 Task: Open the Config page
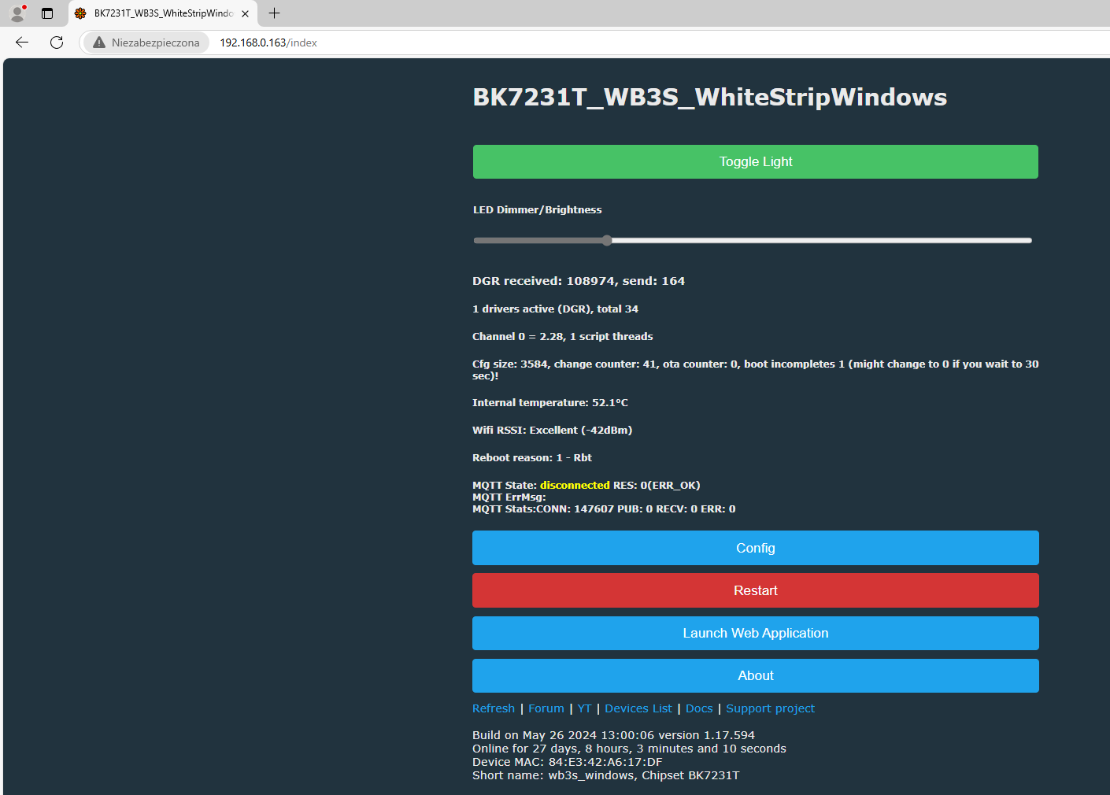(x=756, y=548)
